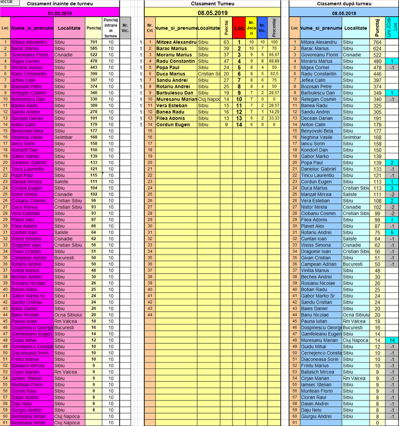Select bold Mitzea Alexandru in the tournament table
This screenshot has height=426, width=399.
point(176,42)
